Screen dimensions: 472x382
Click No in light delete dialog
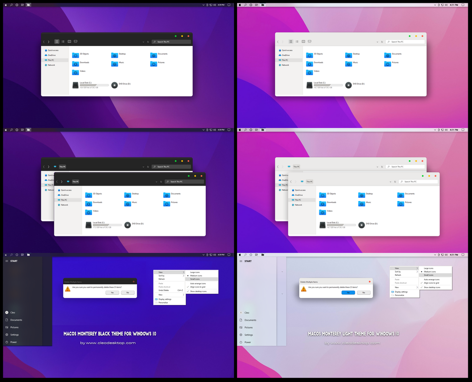click(364, 293)
